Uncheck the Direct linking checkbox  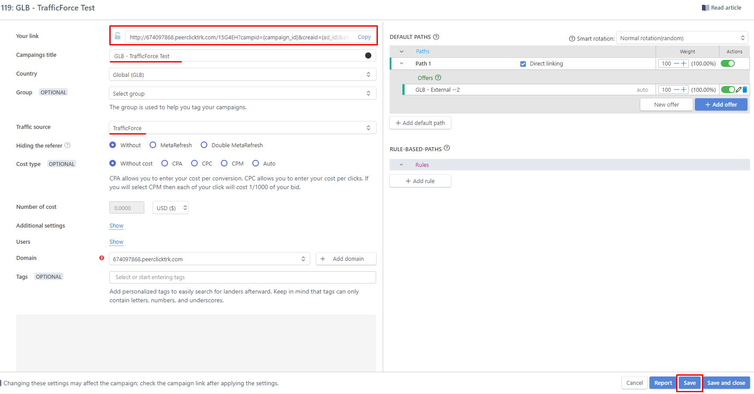pos(523,64)
